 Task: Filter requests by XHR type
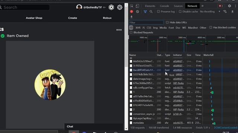138,28
